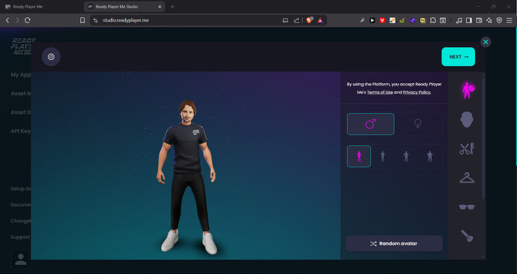The height and width of the screenshot is (274, 517).
Task: Open the hairstyle scissors and comb category
Action: tap(467, 148)
